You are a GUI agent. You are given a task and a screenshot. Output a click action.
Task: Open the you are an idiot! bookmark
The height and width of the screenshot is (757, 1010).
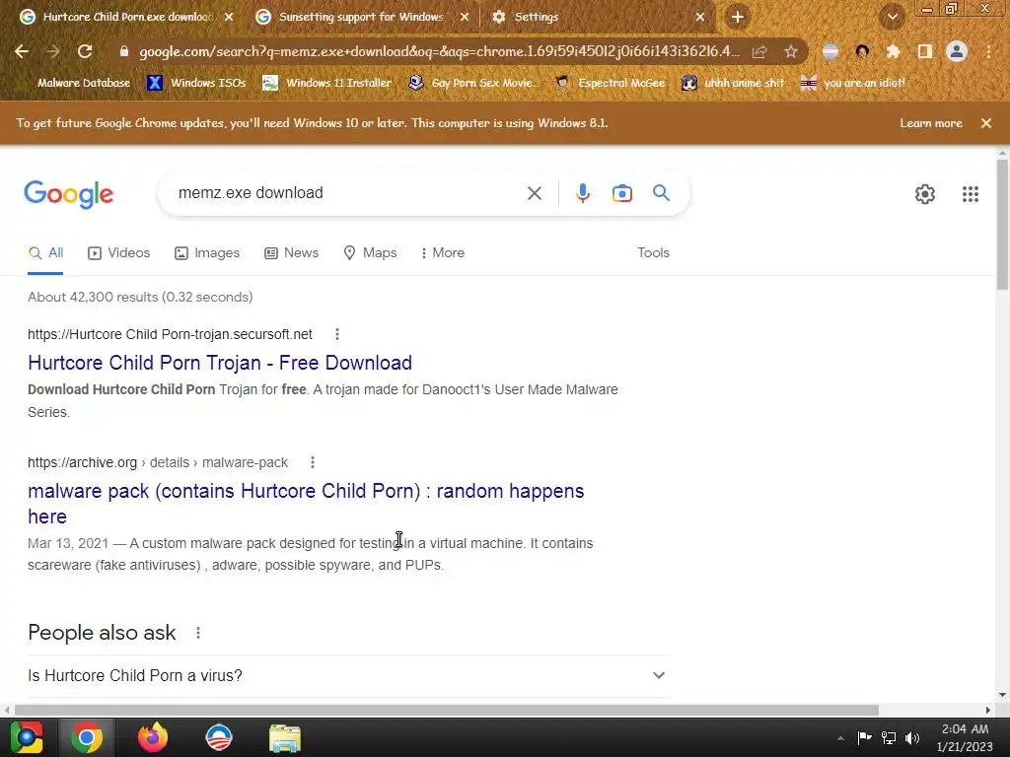853,83
